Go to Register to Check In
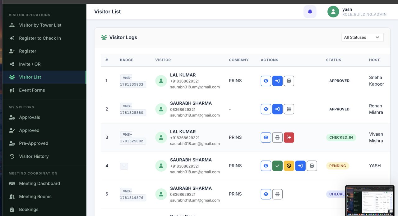398x216 pixels. 44,38
